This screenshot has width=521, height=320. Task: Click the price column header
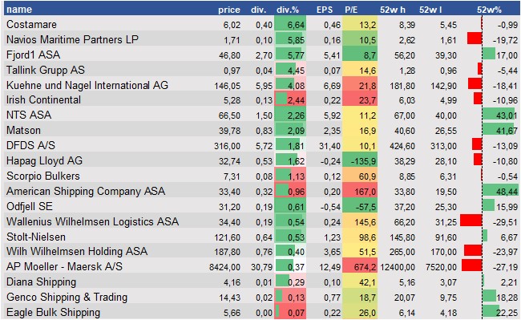point(229,10)
